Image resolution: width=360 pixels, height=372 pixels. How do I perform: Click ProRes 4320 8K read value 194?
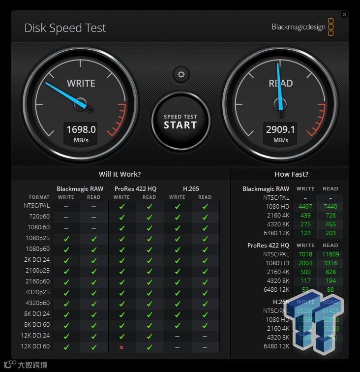[330, 281]
